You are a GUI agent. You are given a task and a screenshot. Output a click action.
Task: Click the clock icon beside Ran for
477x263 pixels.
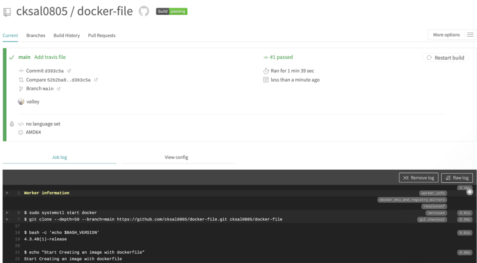tap(266, 71)
